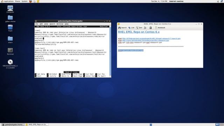Click the delete note trash icon
The height and width of the screenshot is (126, 224).
tap(150, 28)
